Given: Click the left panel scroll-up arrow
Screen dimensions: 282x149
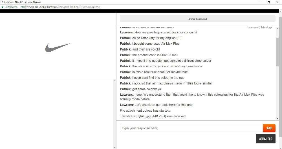Looking at the screenshot, I should coord(114,81).
